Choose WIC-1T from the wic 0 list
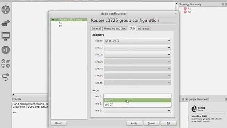227x128 pixels. (x=137, y=100)
